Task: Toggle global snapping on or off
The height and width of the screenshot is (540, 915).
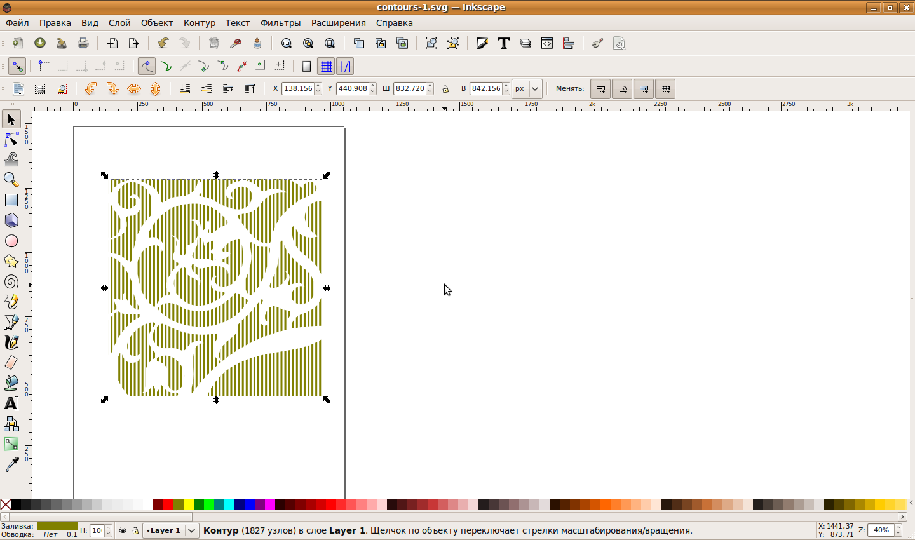Action: [x=17, y=66]
